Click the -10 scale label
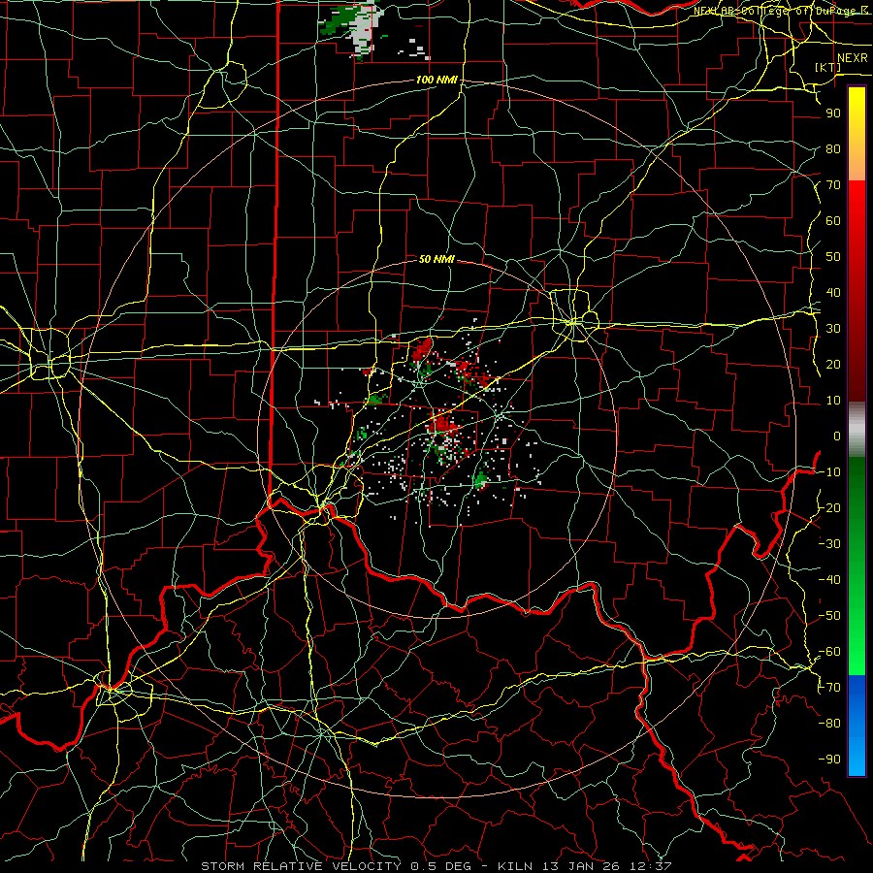This screenshot has height=873, width=873. pos(829,472)
